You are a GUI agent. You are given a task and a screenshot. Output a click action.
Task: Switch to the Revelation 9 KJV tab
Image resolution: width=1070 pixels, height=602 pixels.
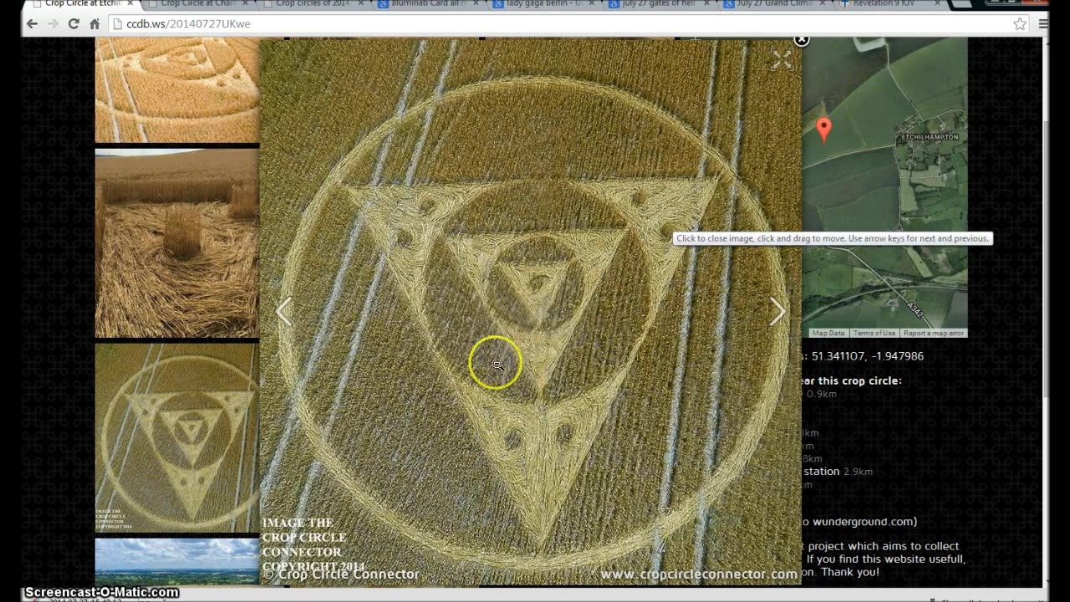click(x=889, y=4)
